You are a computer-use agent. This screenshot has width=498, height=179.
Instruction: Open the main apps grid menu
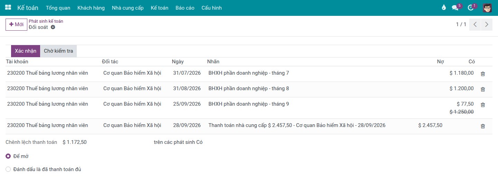[x=8, y=8]
